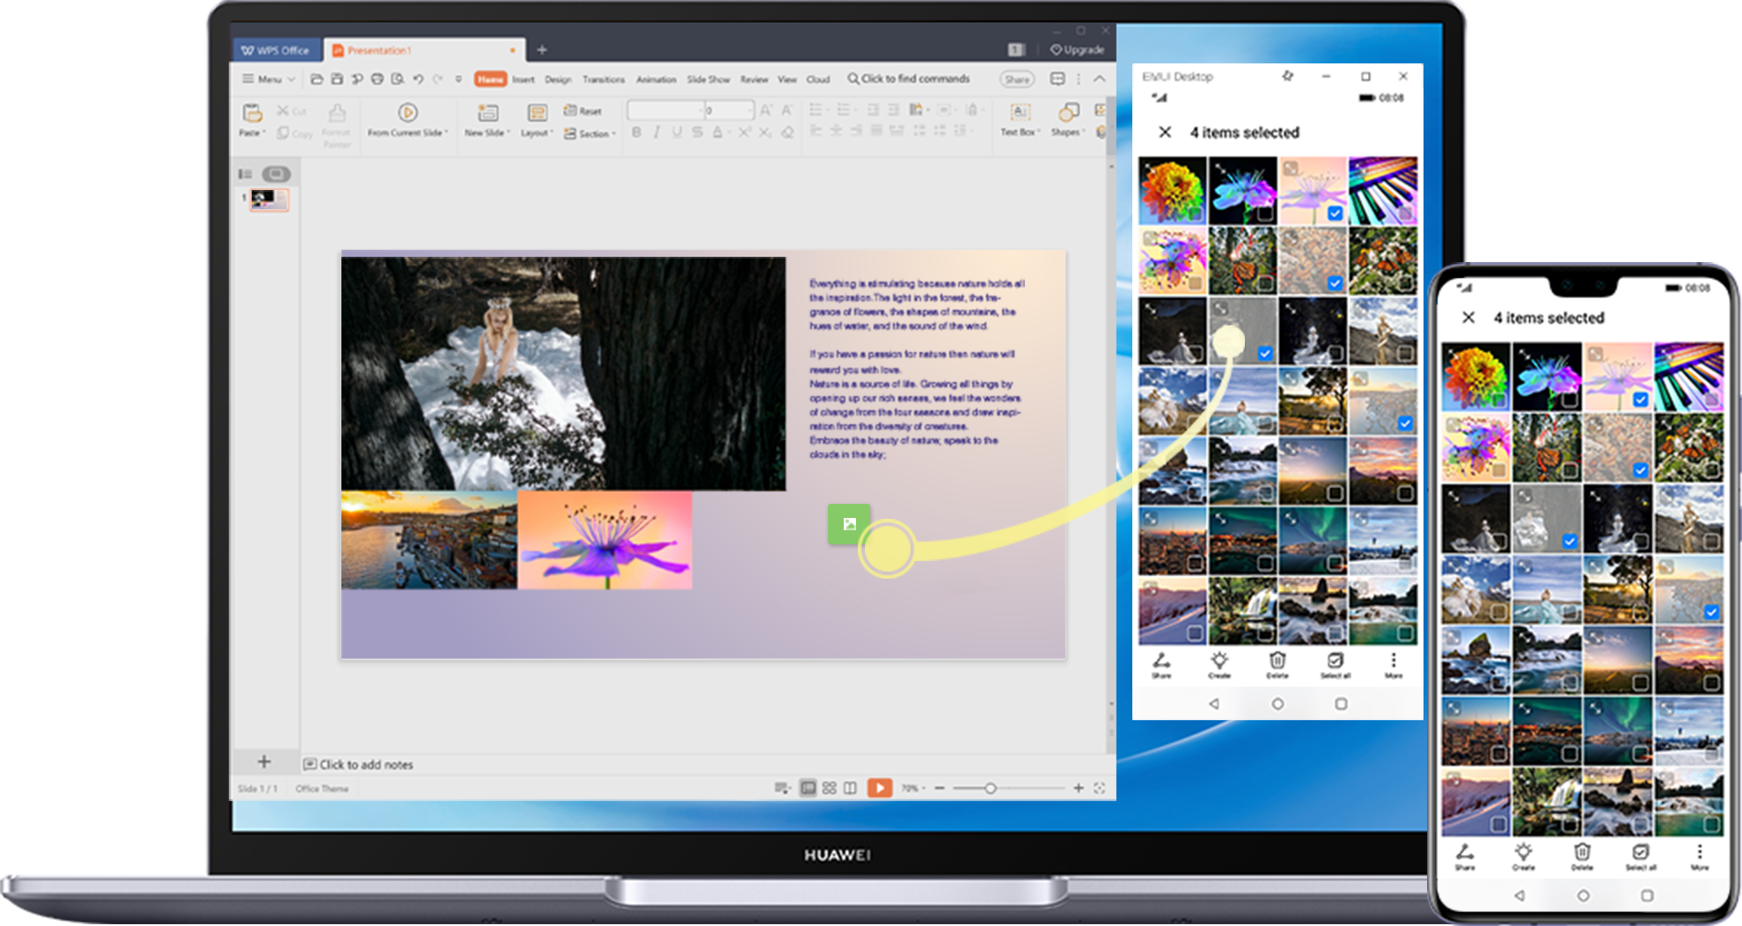Image resolution: width=1742 pixels, height=926 pixels.
Task: Pin the EMUI Desktop window
Action: point(1288,77)
